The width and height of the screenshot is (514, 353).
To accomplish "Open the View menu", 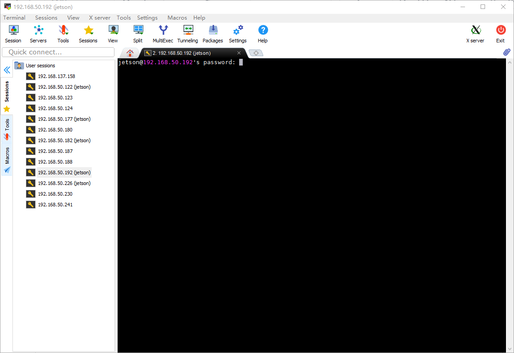I will click(x=73, y=18).
